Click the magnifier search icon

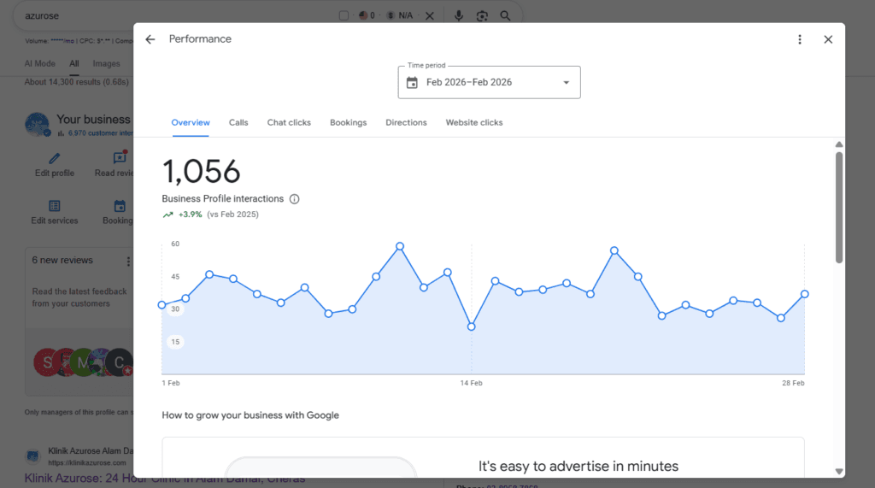505,15
